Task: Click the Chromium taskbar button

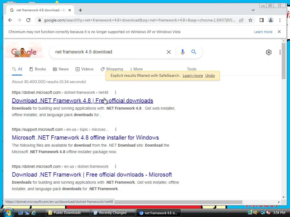Action: point(158,213)
